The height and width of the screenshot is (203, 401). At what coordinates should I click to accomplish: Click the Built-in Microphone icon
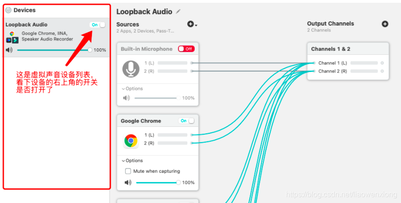pyautogui.click(x=131, y=69)
